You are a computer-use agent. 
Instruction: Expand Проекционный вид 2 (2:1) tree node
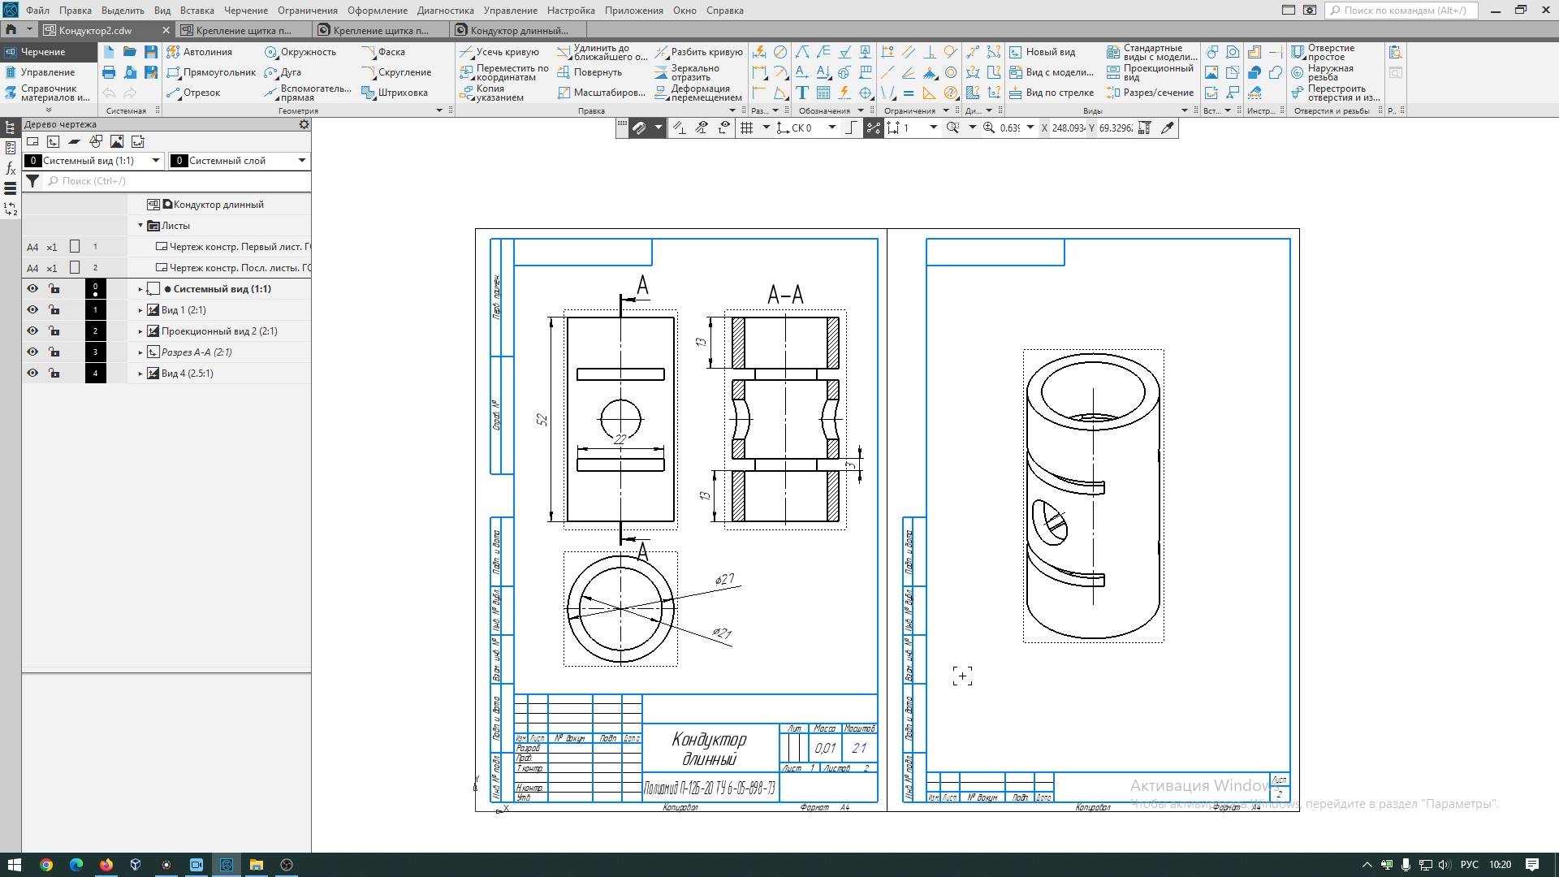click(x=140, y=331)
